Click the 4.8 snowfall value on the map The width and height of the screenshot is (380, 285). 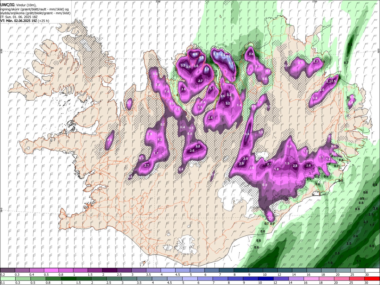(x=201, y=58)
